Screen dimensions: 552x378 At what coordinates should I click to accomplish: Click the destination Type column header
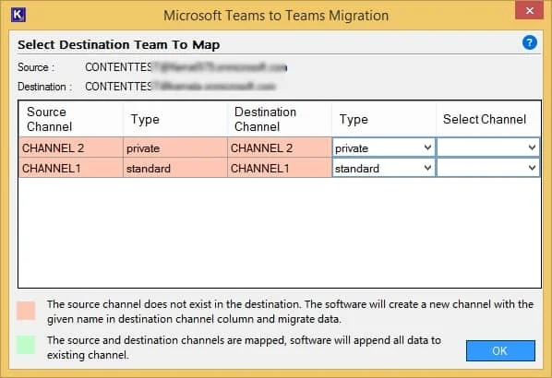(384, 119)
